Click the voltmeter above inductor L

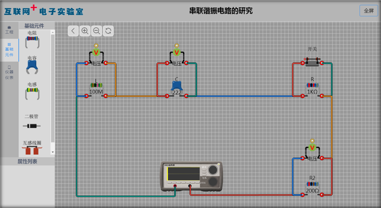[x=96, y=54]
